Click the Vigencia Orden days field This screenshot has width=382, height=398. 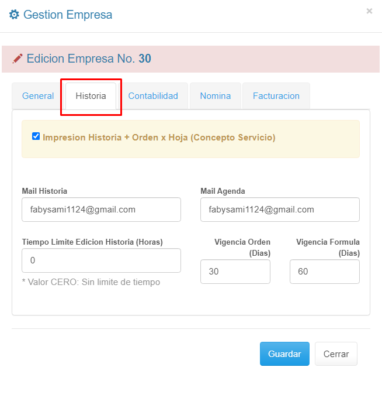tap(235, 272)
